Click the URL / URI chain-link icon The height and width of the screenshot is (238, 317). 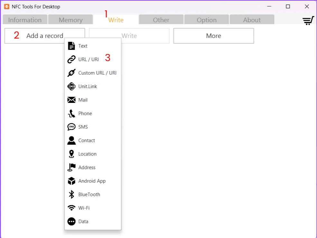(71, 59)
